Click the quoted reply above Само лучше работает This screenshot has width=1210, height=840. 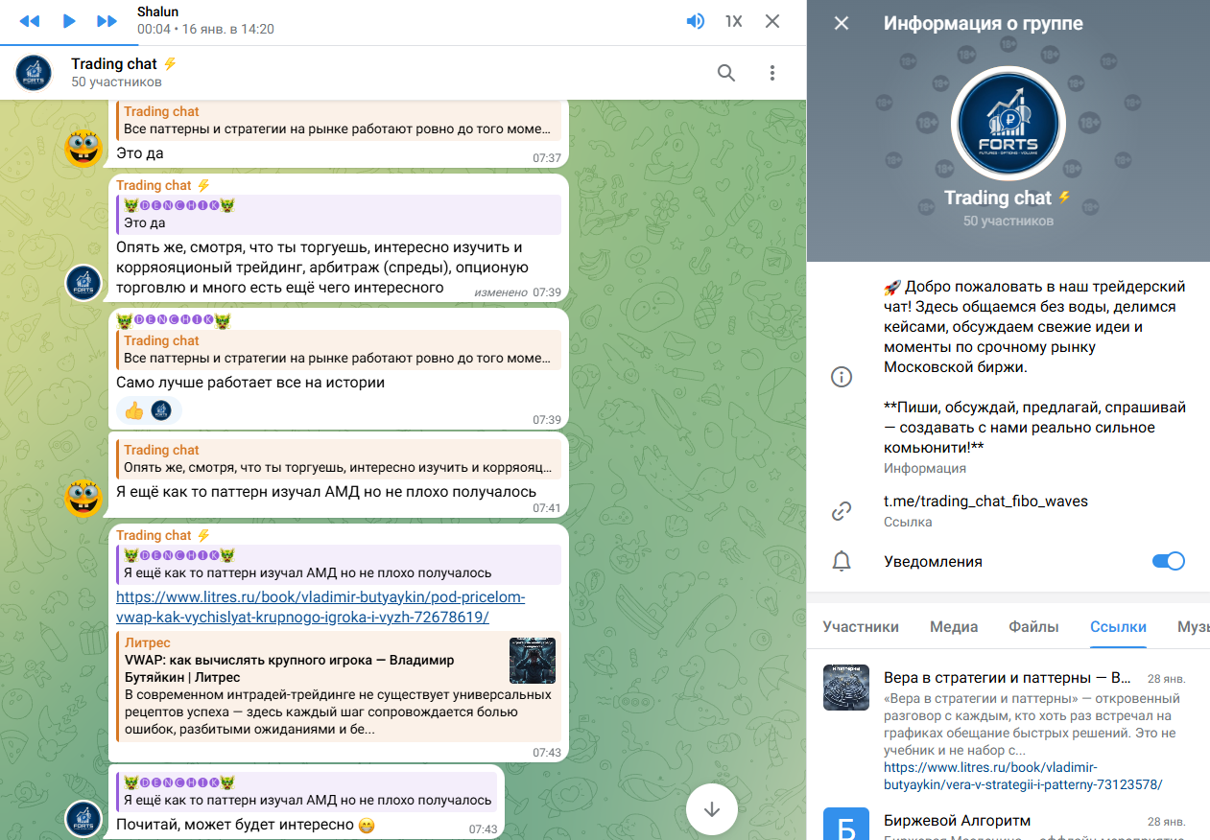[339, 350]
